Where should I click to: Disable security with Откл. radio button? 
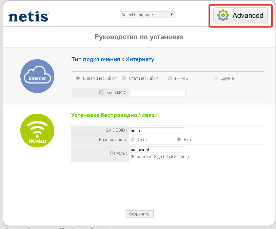pos(133,139)
